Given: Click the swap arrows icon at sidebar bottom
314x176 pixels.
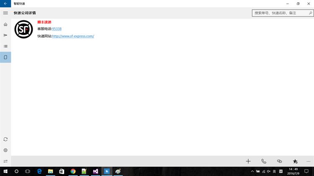Looking at the screenshot, I should click(5, 161).
